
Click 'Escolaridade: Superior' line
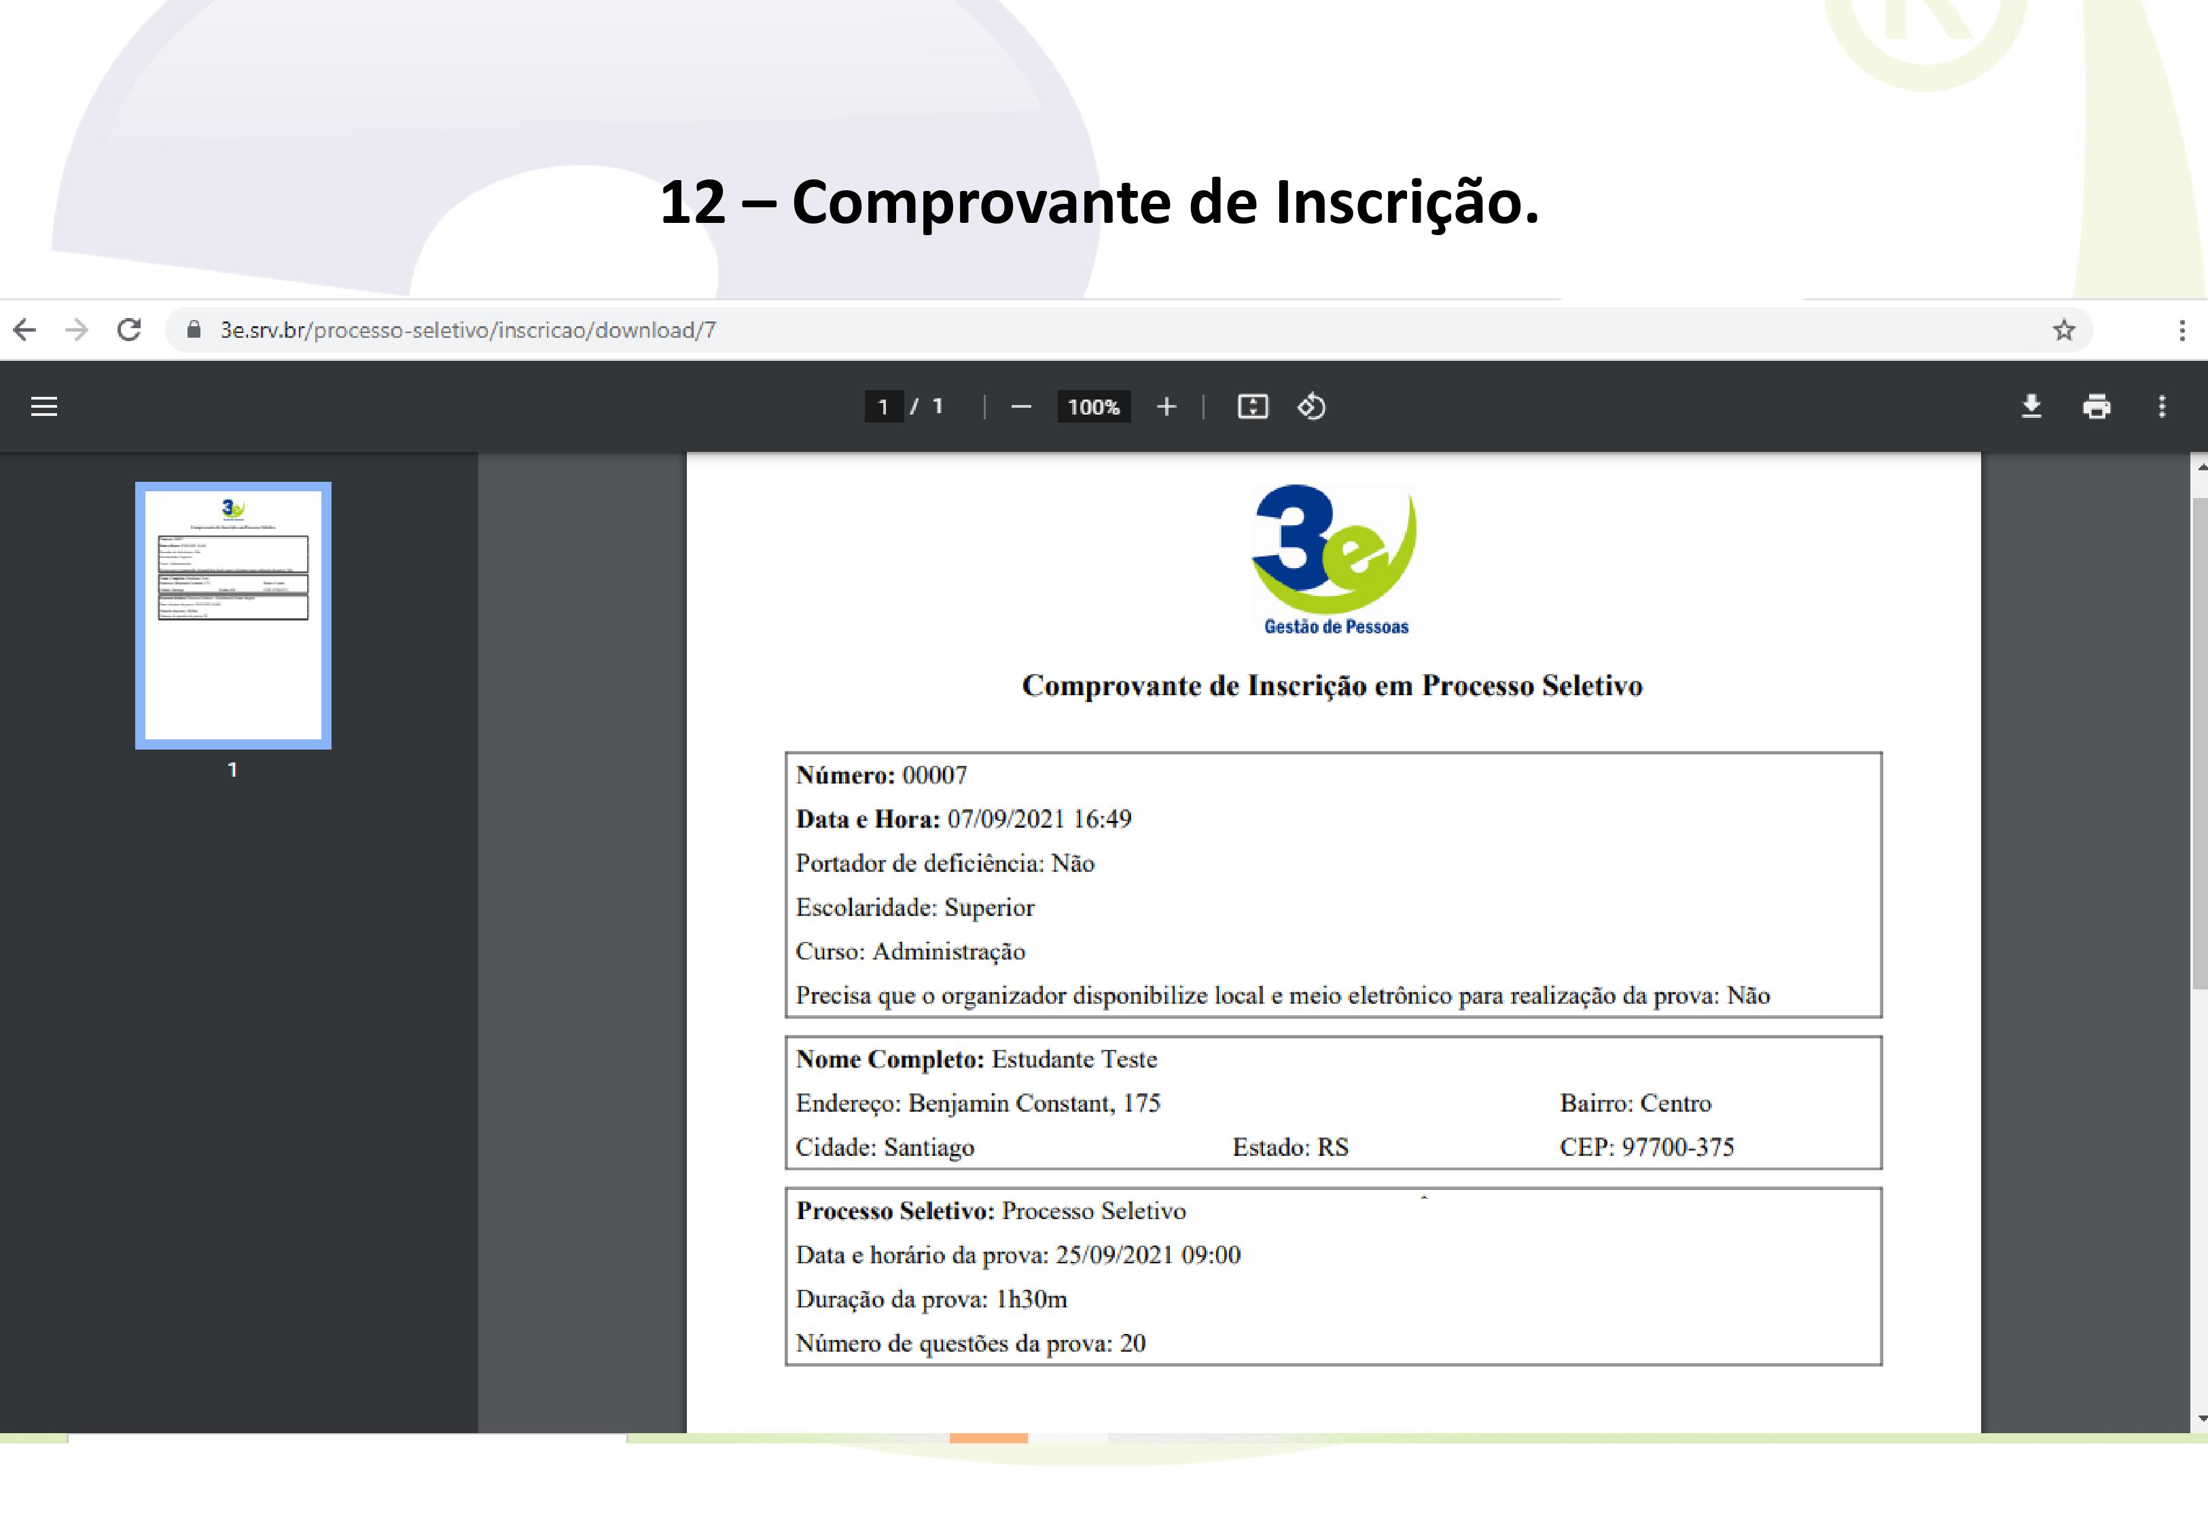[x=914, y=907]
